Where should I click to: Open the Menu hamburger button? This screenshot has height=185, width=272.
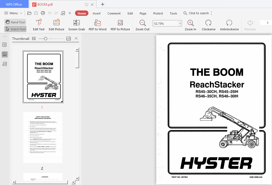[13, 13]
